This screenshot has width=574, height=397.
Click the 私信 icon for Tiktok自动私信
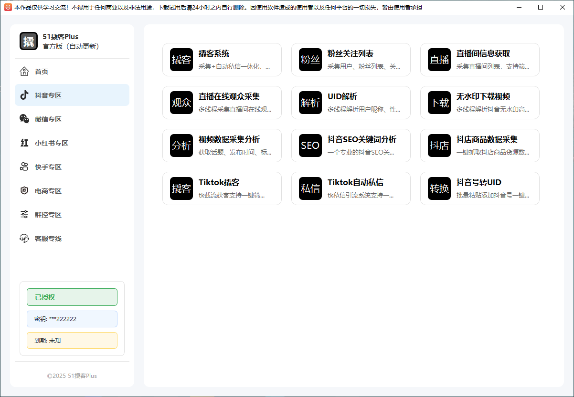click(x=310, y=188)
